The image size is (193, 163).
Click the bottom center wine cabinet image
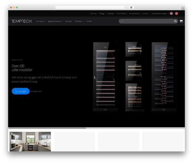135,97
